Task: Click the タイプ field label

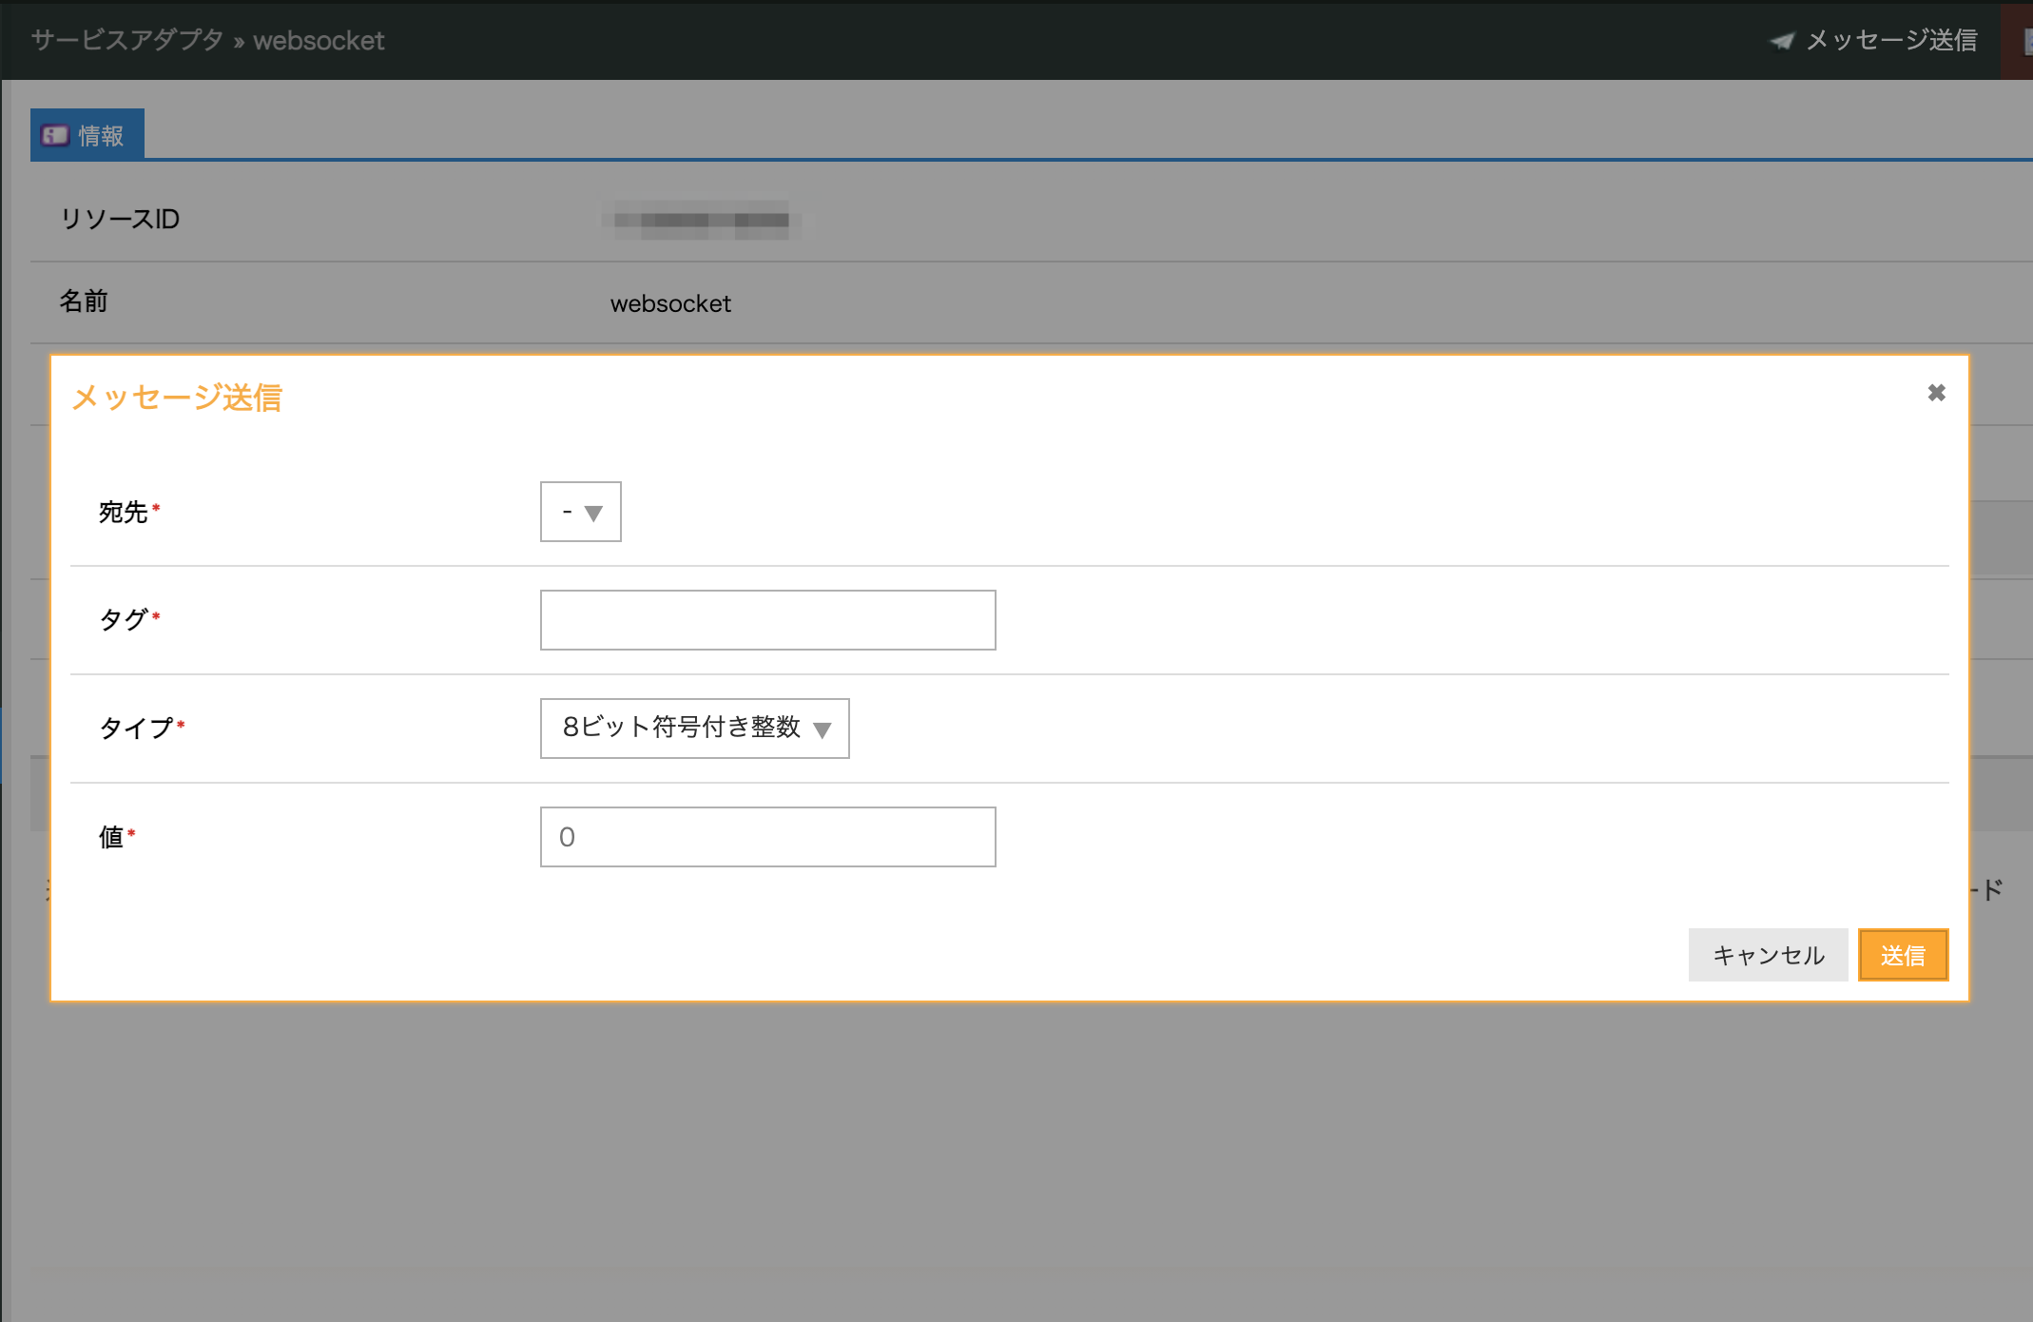Action: 136,729
